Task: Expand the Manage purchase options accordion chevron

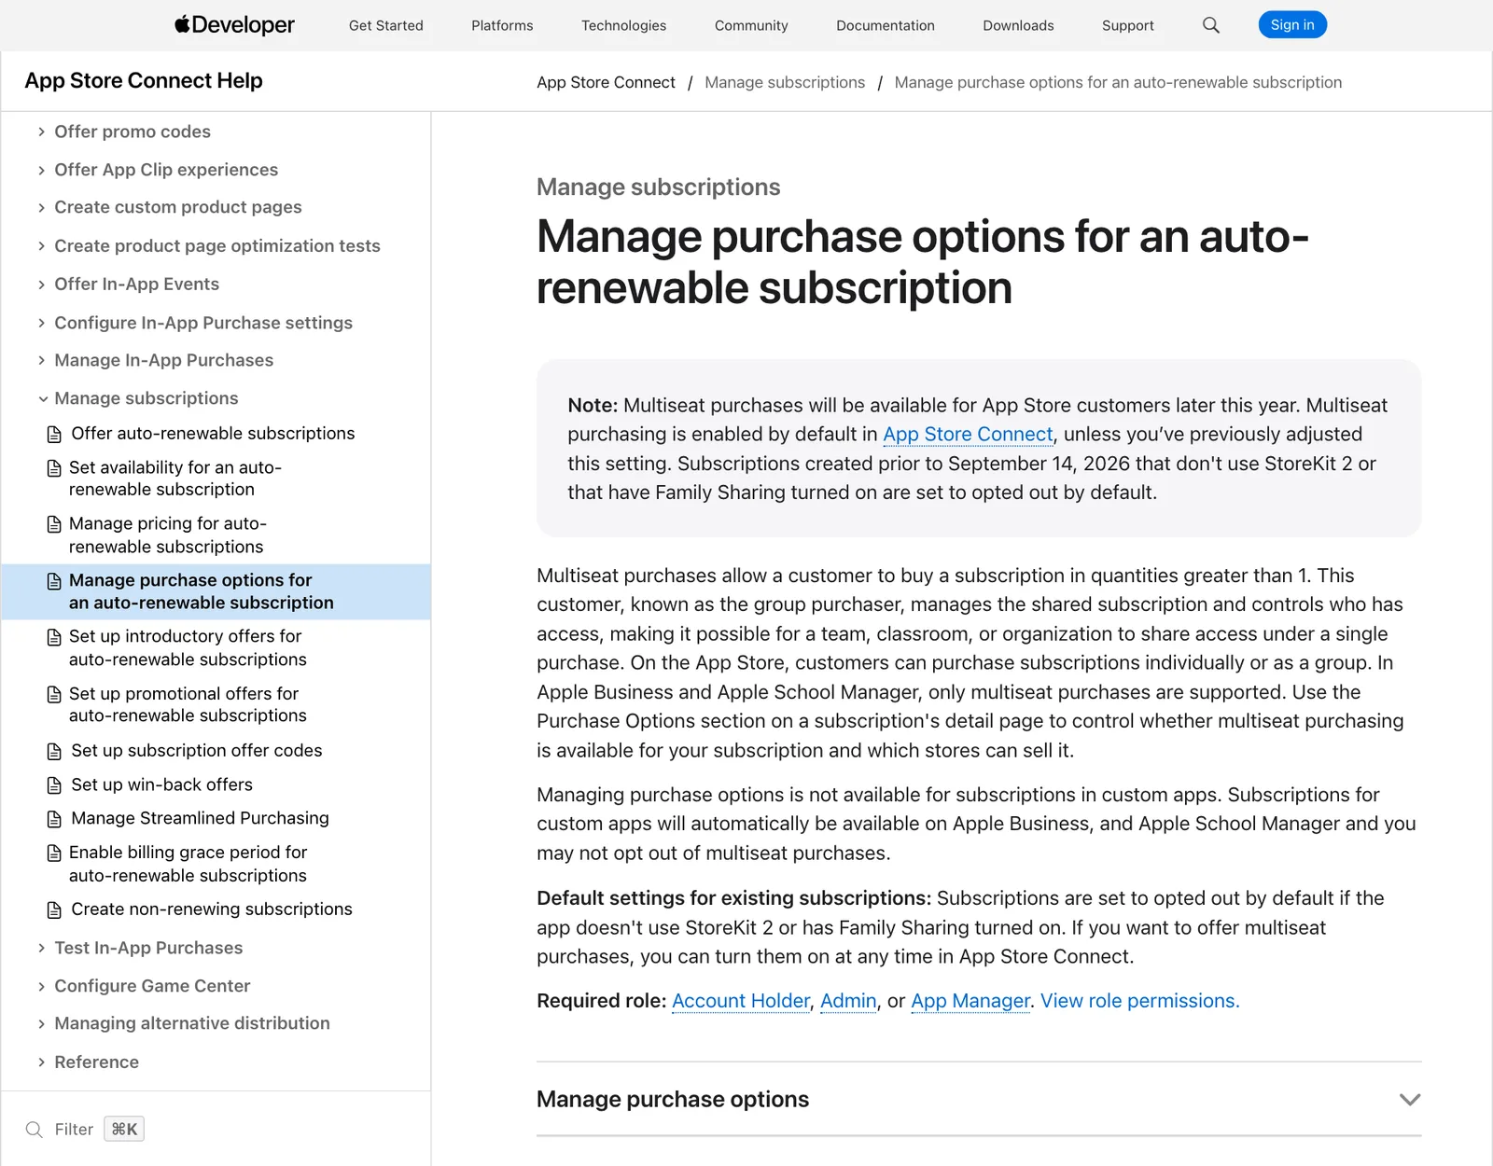Action: click(x=1410, y=1100)
